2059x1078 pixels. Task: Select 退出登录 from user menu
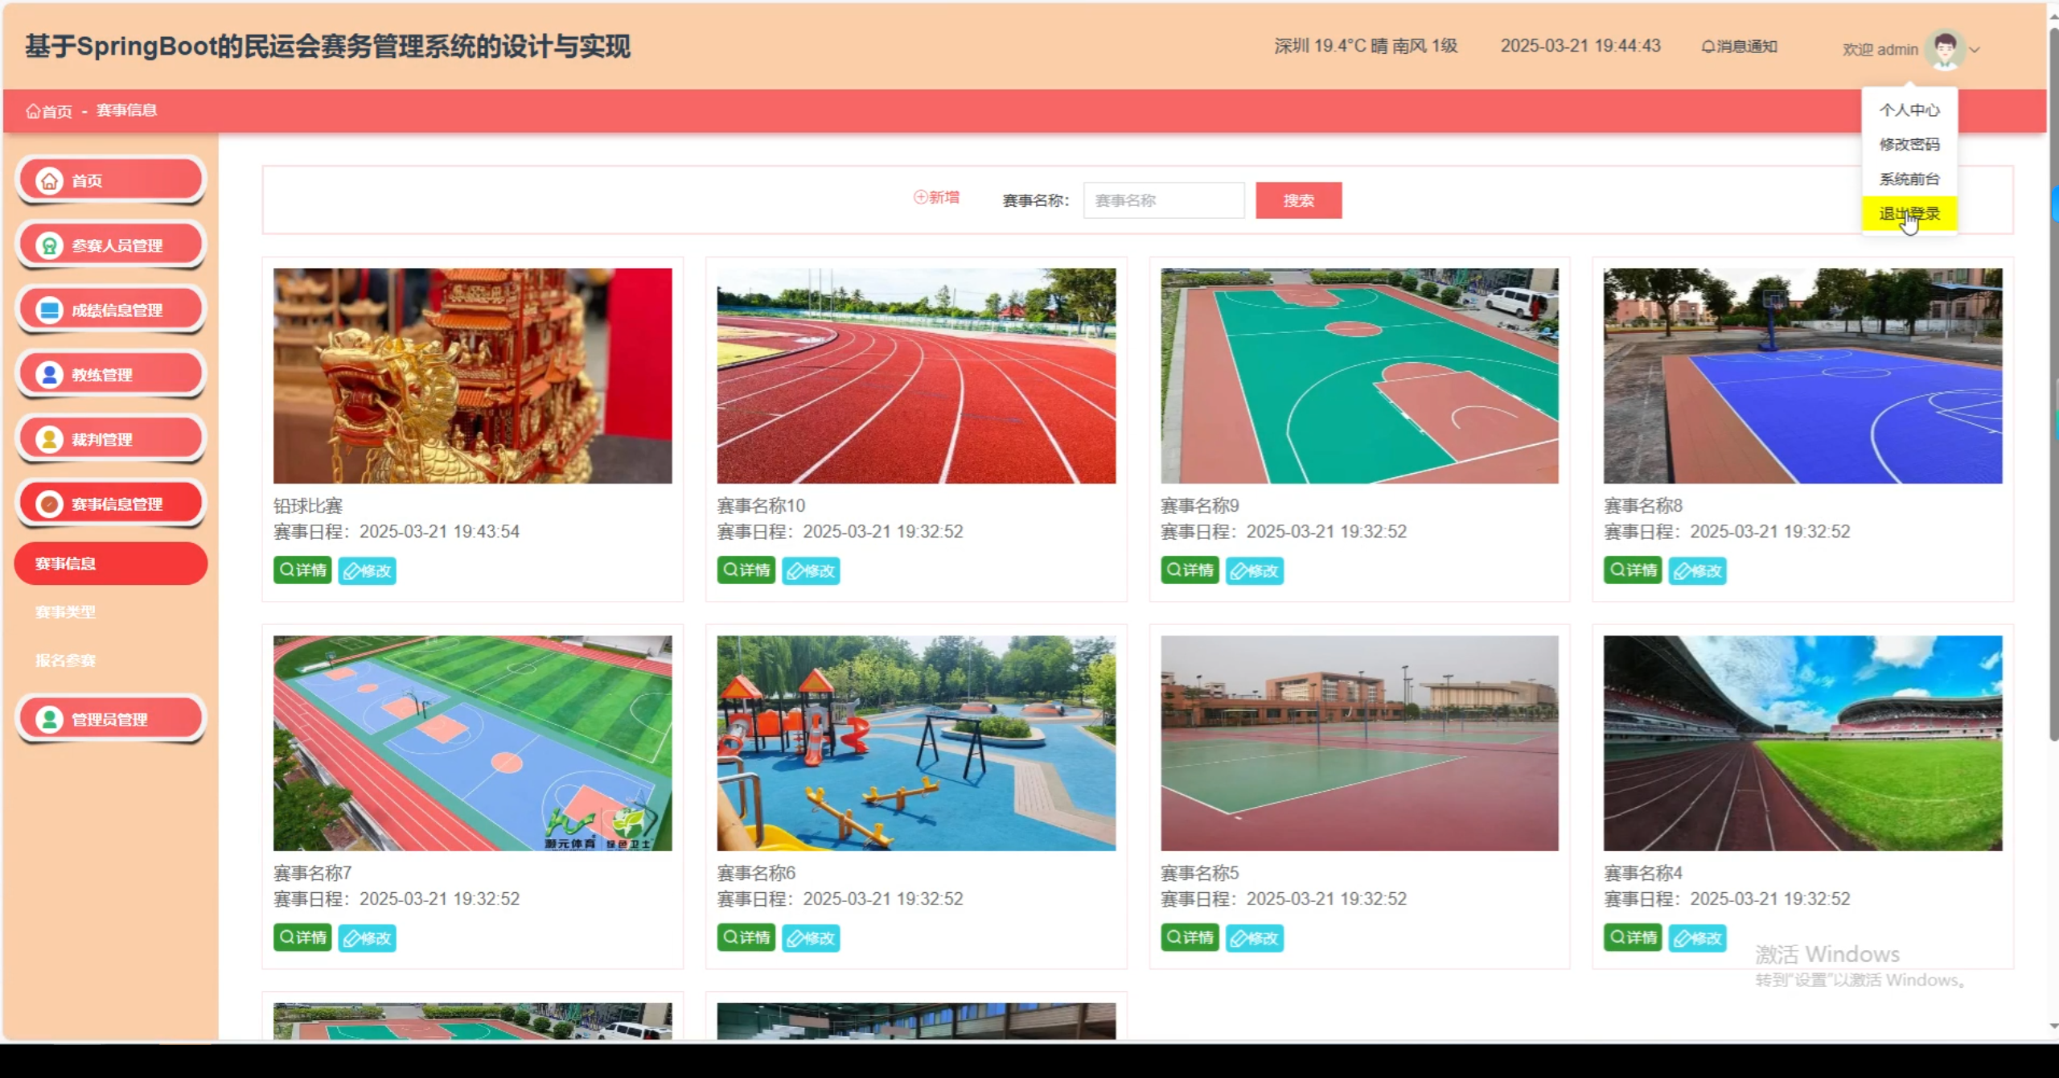pyautogui.click(x=1909, y=214)
